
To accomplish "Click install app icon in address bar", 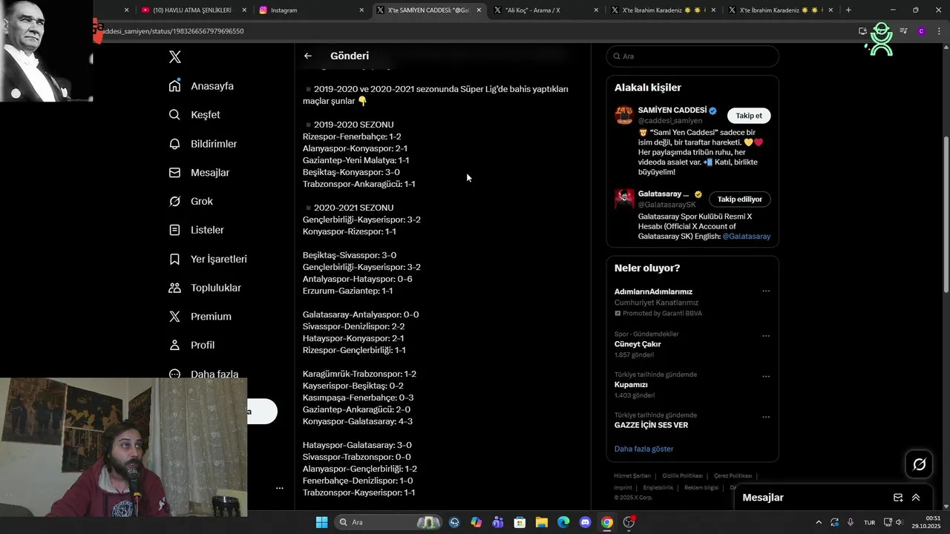I will point(862,31).
